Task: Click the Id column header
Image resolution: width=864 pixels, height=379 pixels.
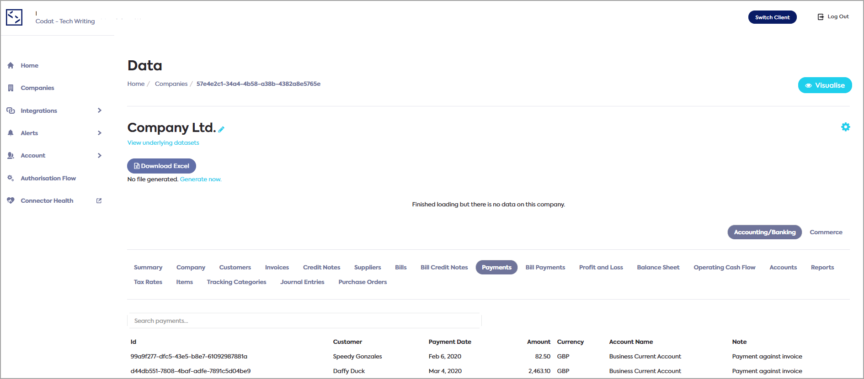Action: pyautogui.click(x=133, y=342)
